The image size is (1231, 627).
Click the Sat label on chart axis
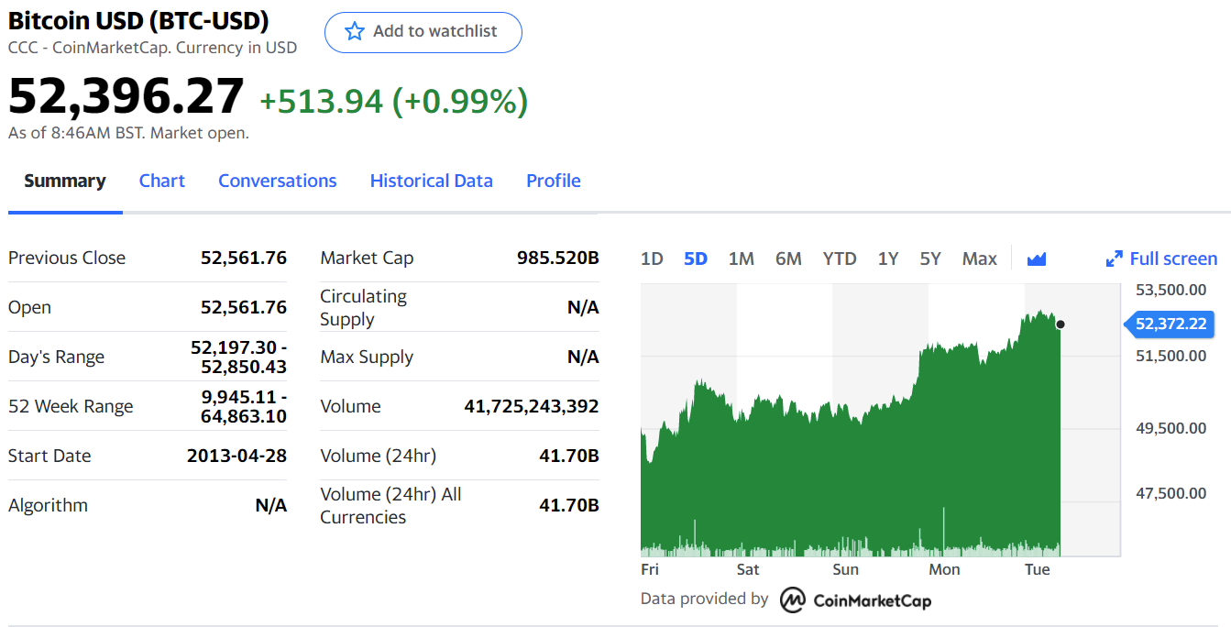tap(748, 569)
